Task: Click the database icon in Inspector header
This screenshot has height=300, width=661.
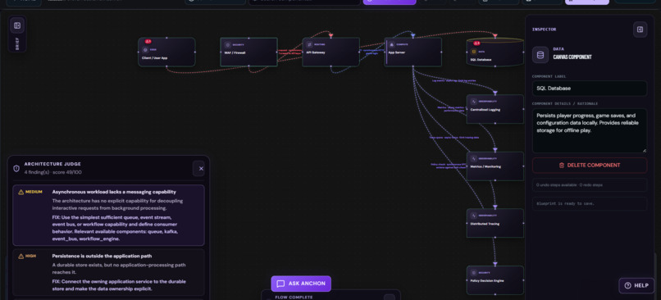Action: 540,55
